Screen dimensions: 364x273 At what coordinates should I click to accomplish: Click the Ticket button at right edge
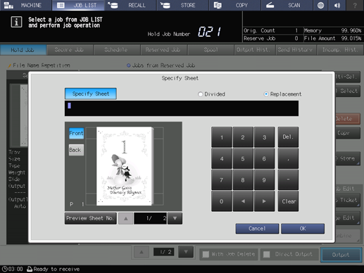[x=347, y=200]
